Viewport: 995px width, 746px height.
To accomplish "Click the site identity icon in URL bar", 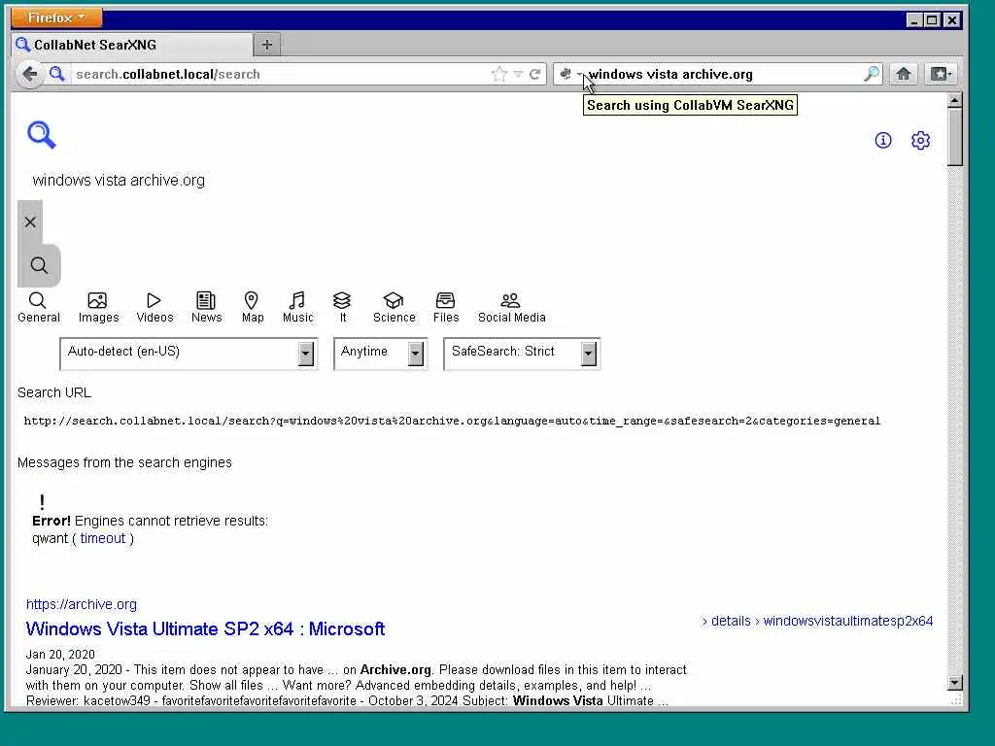I will click(x=57, y=74).
